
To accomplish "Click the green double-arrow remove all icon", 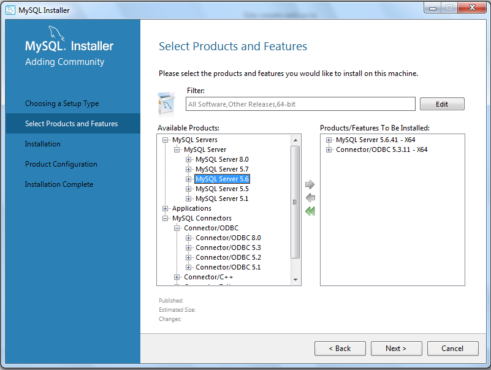I will (x=310, y=211).
